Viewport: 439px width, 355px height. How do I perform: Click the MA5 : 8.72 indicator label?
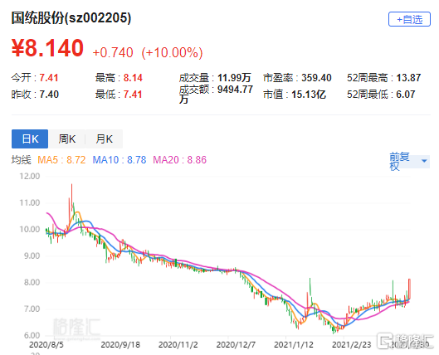61,160
